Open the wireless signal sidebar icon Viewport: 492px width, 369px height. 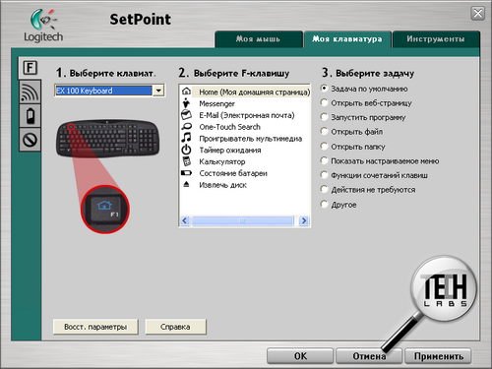(x=30, y=92)
